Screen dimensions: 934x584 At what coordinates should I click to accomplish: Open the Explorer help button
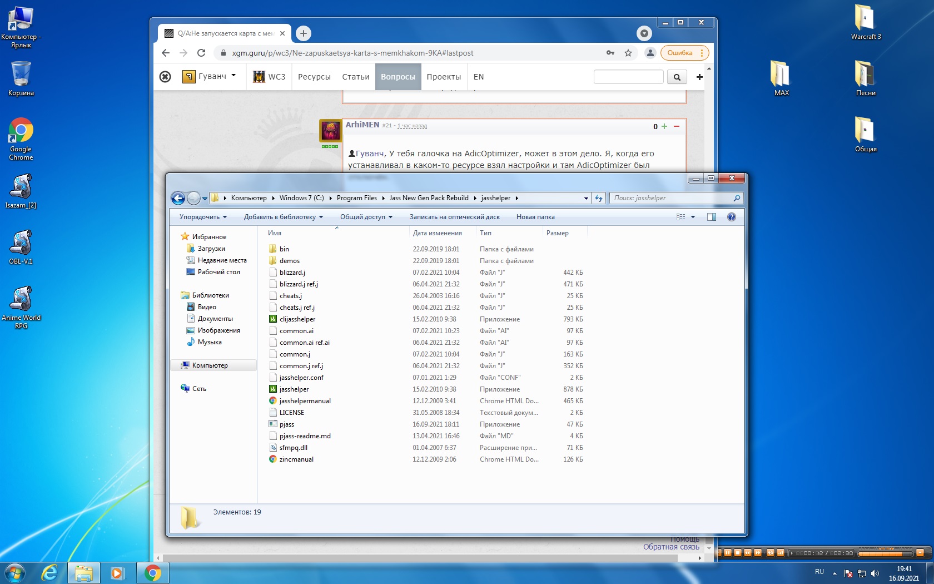click(732, 217)
